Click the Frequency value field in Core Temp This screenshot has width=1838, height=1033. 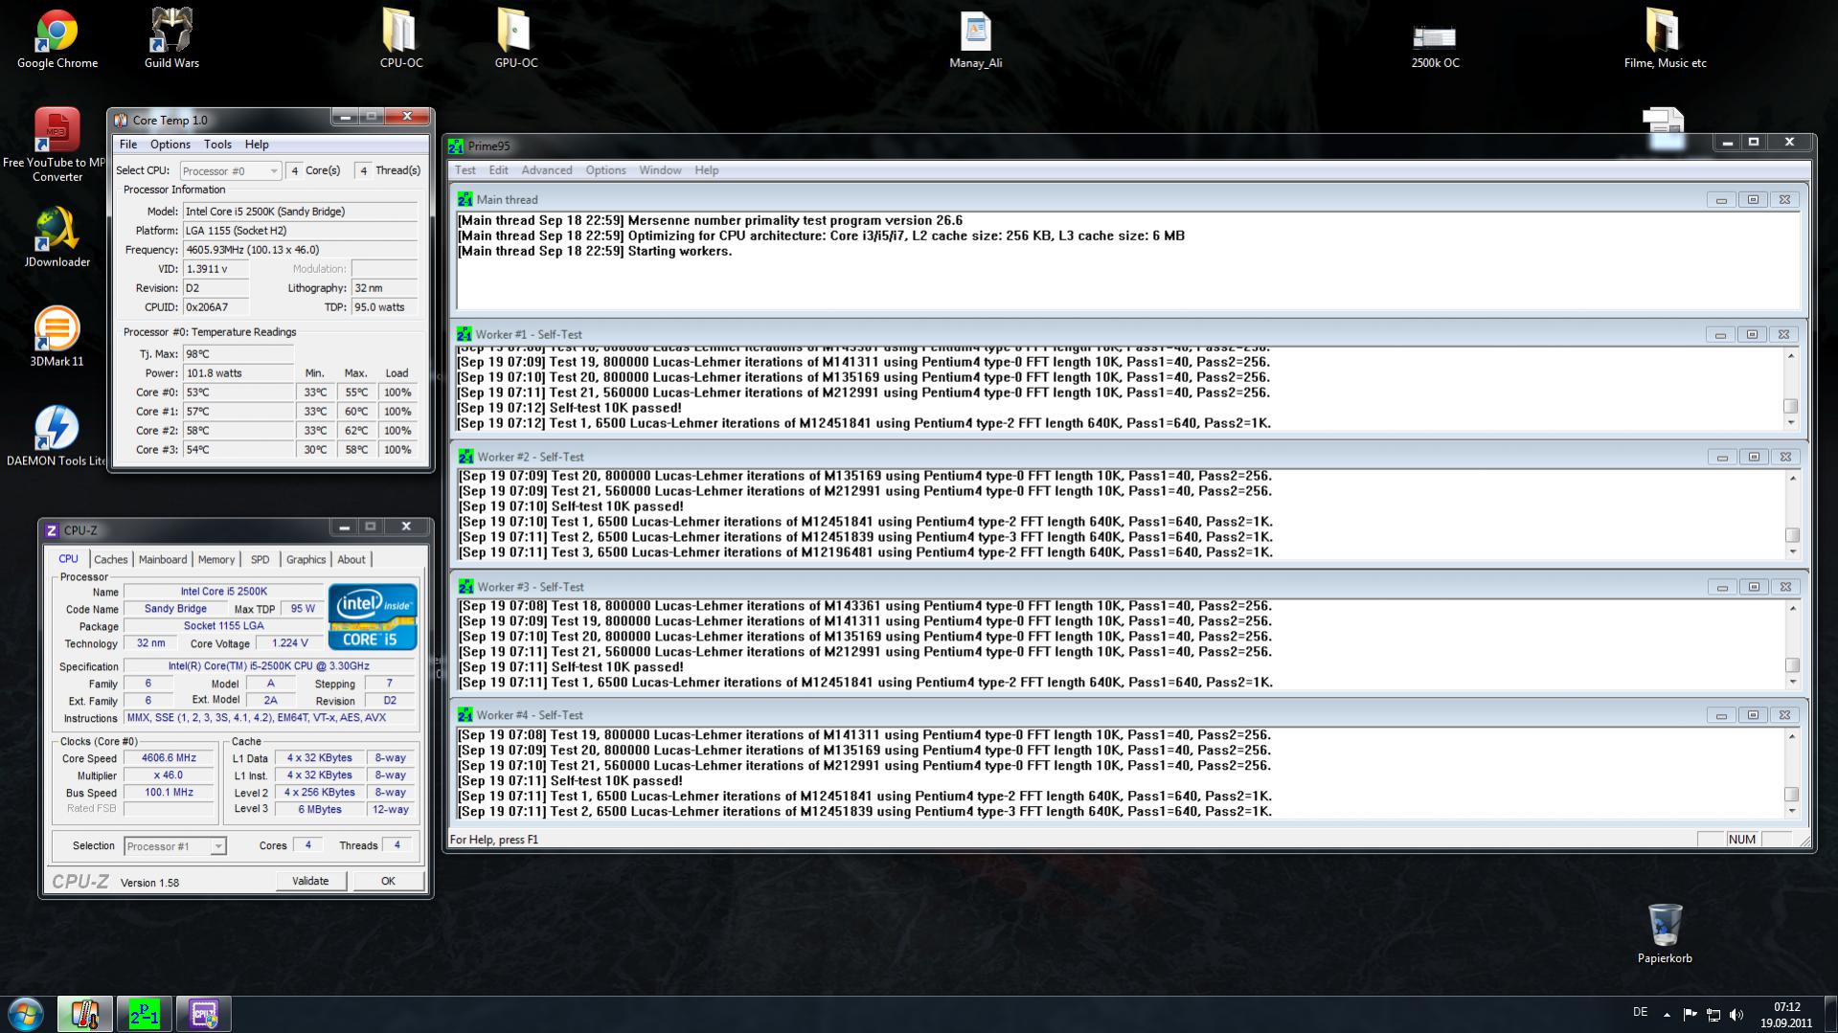coord(301,250)
